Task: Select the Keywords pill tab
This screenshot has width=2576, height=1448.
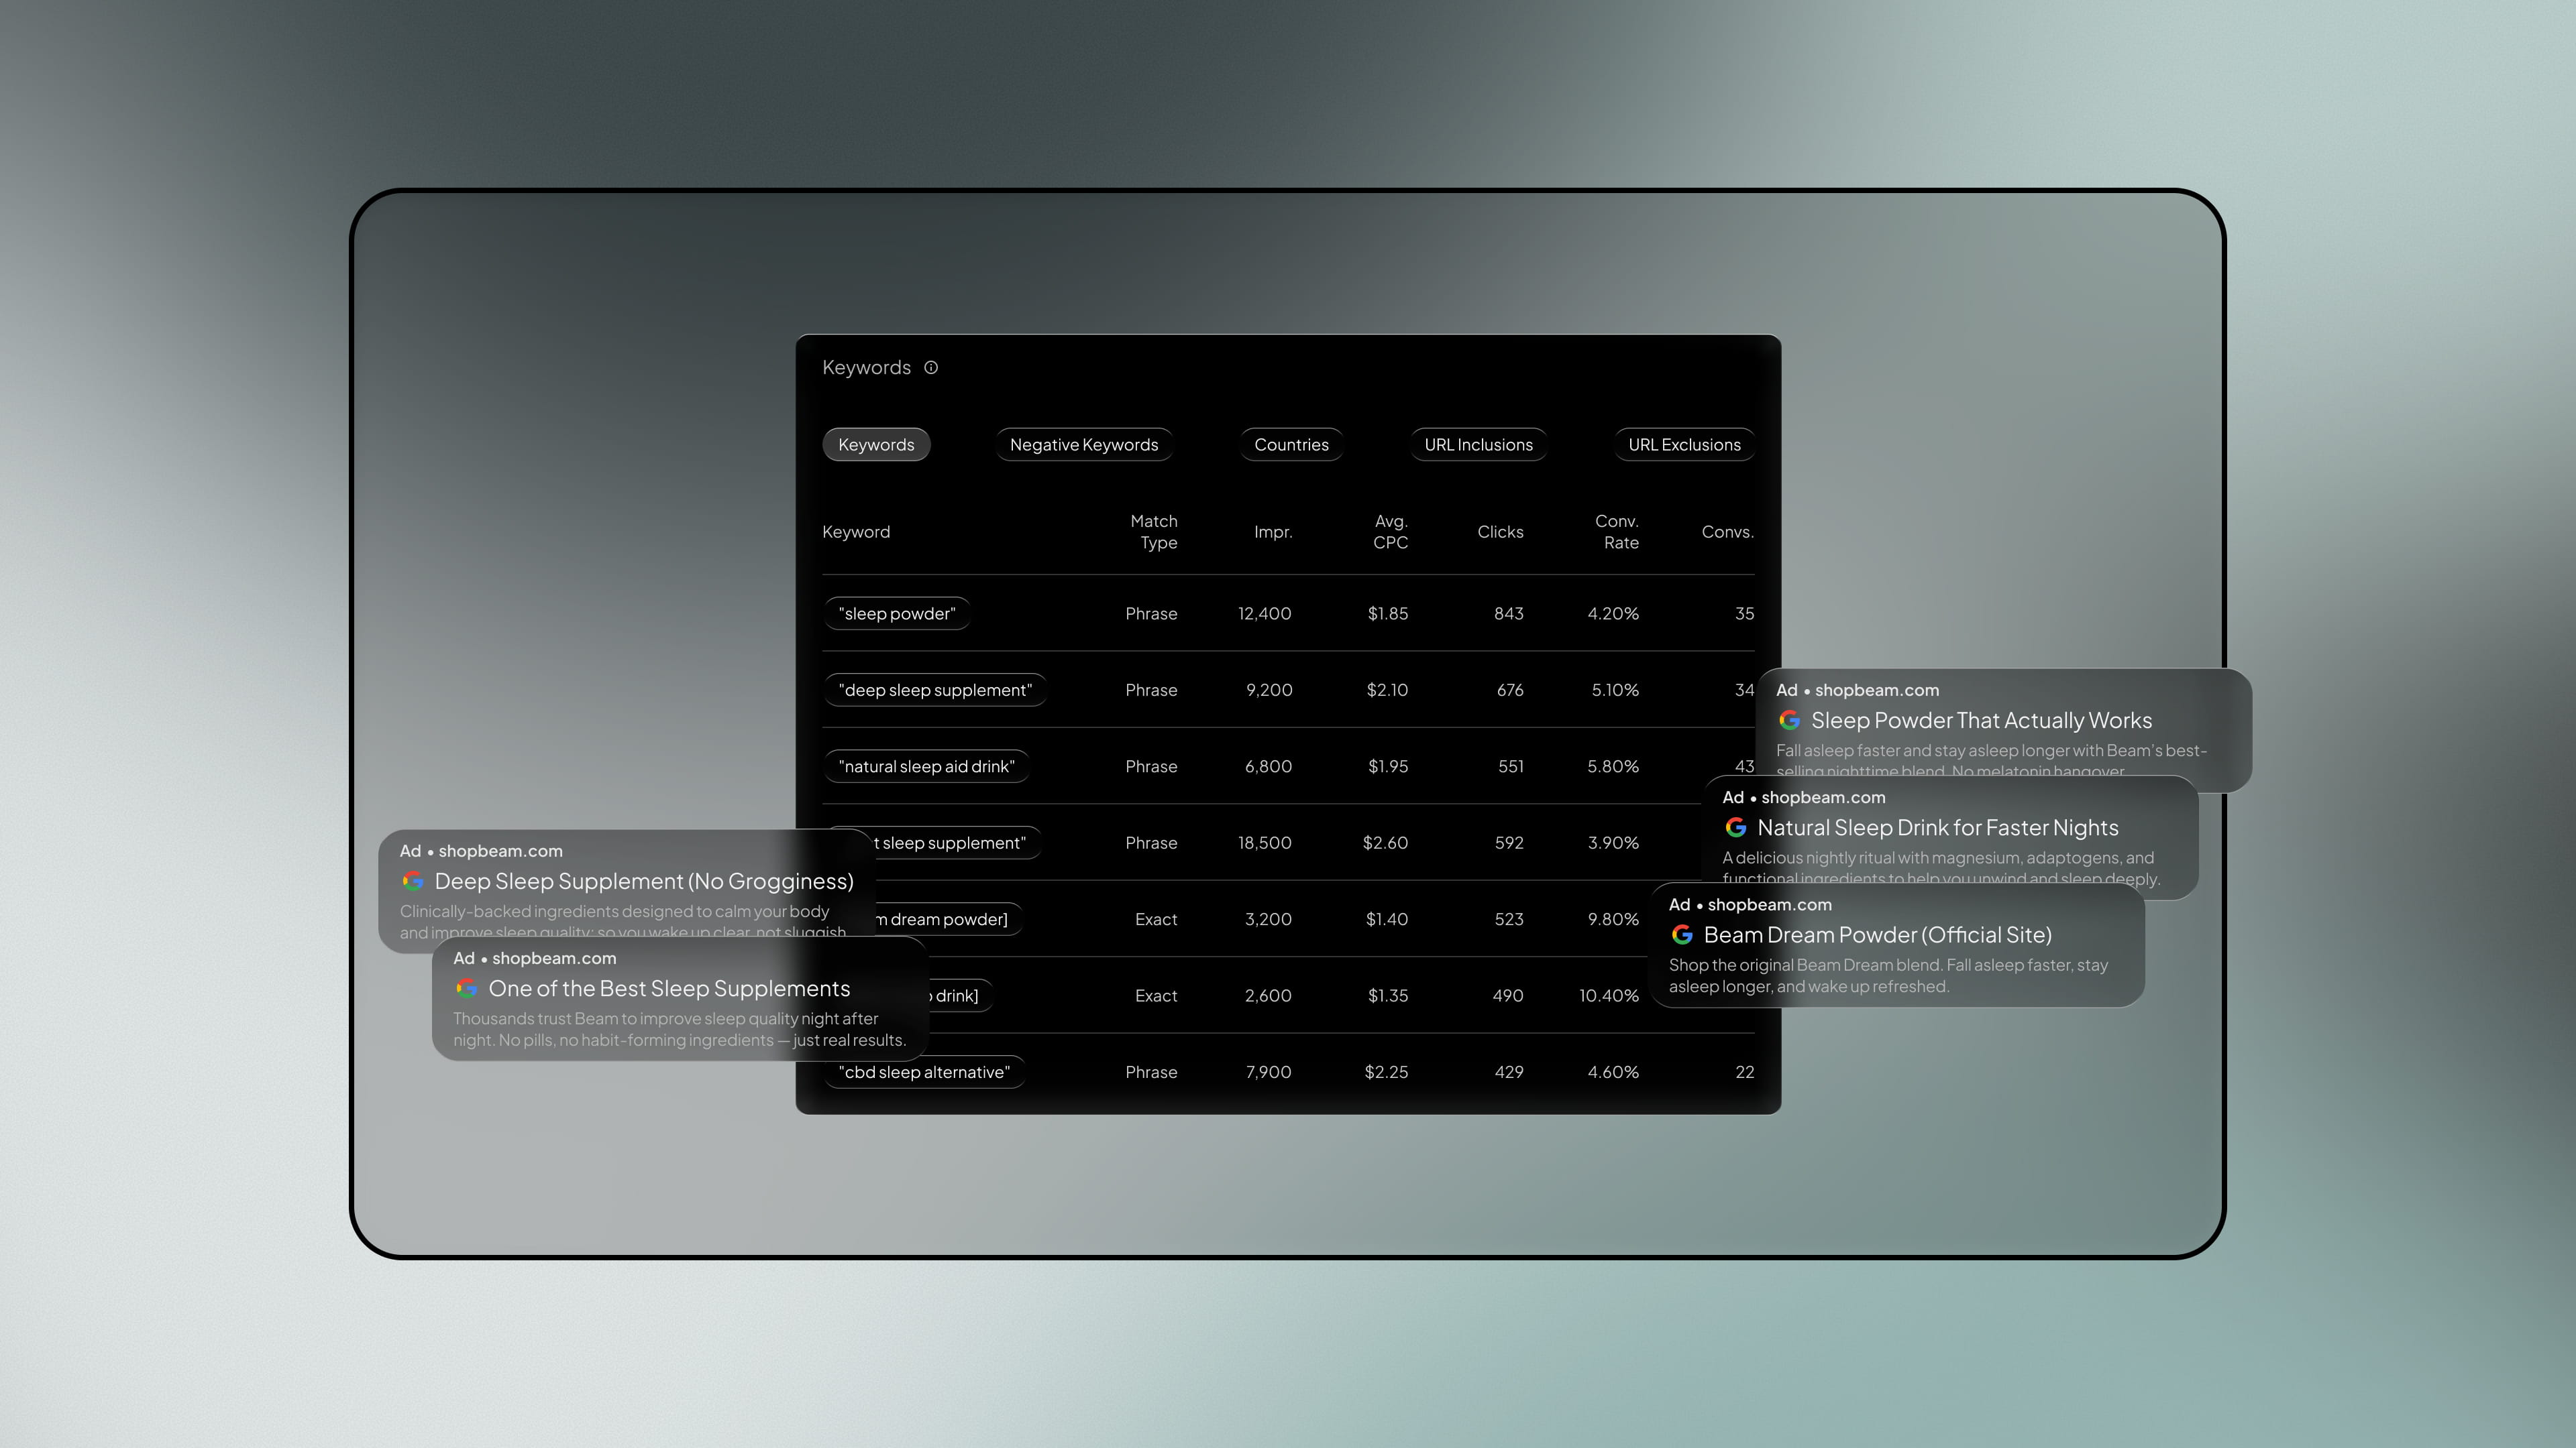Action: pyautogui.click(x=876, y=444)
